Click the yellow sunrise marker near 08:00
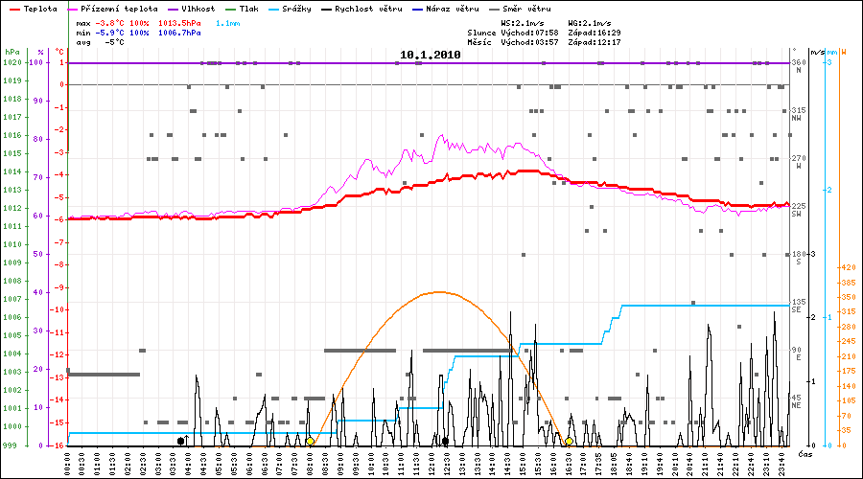 pos(310,441)
